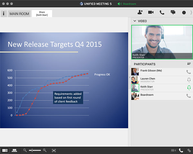The image size is (193, 154).
Task: Adjust the zoom level slider
Action: pyautogui.click(x=35, y=150)
